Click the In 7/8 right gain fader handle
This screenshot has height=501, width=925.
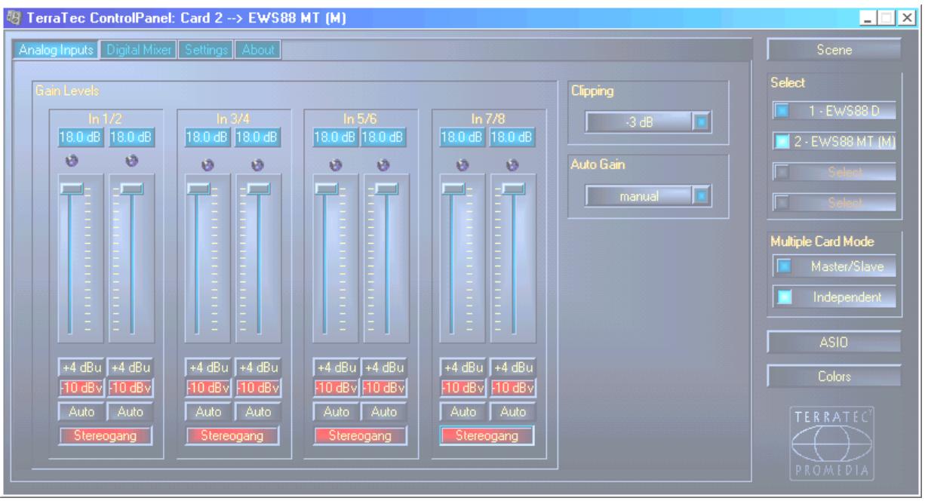[513, 188]
